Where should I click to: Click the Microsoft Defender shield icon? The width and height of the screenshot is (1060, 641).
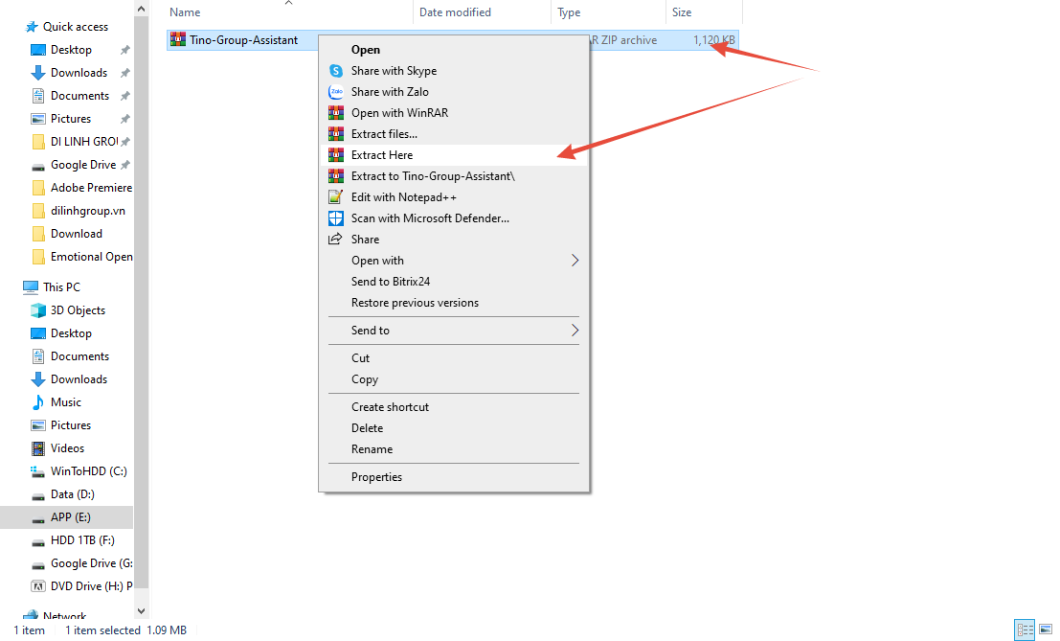[x=336, y=218]
